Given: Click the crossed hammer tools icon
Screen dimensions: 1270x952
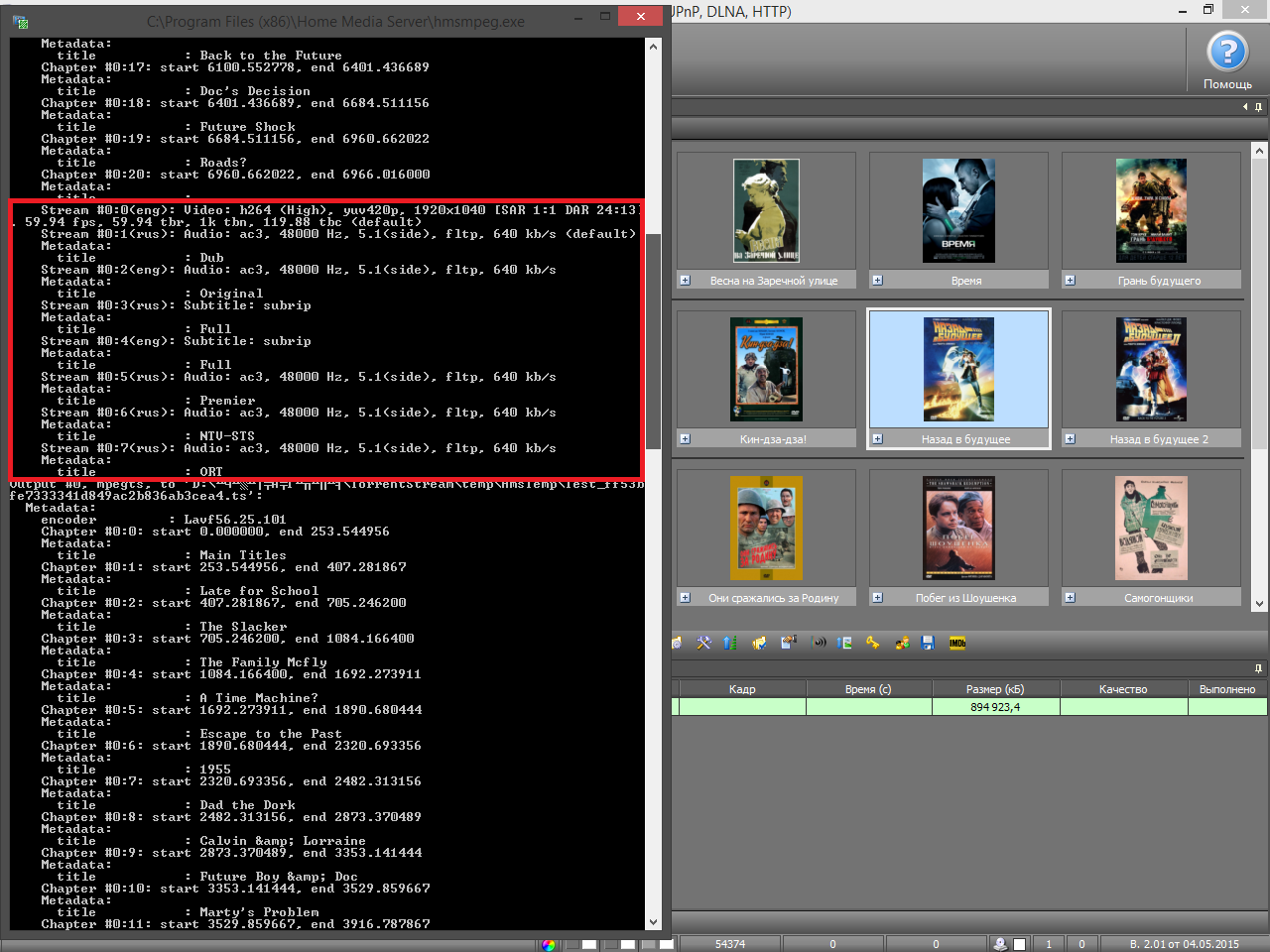Looking at the screenshot, I should (703, 643).
